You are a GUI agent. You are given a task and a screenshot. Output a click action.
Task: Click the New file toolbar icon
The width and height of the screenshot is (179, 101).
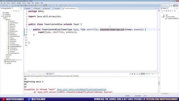[2, 5]
